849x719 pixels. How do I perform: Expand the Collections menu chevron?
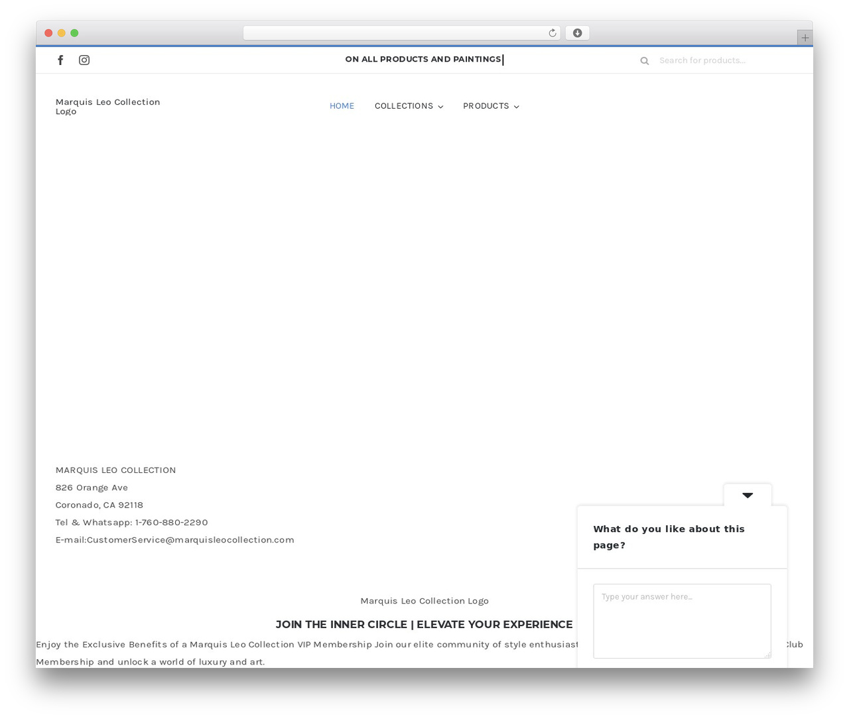(x=440, y=107)
